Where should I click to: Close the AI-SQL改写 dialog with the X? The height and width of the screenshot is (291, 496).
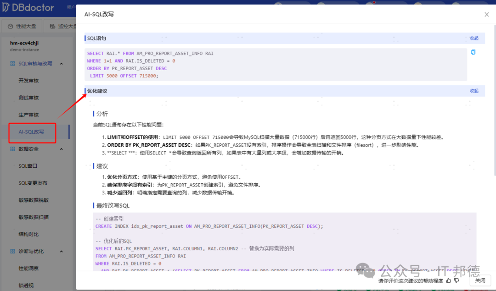[486, 15]
